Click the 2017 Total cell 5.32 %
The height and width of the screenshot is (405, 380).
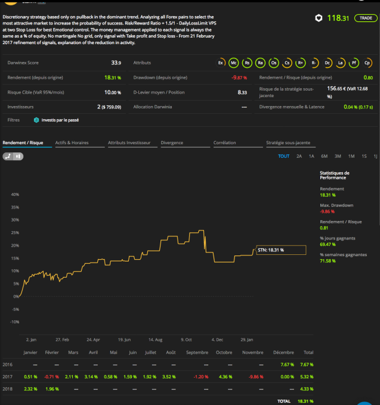(x=307, y=376)
